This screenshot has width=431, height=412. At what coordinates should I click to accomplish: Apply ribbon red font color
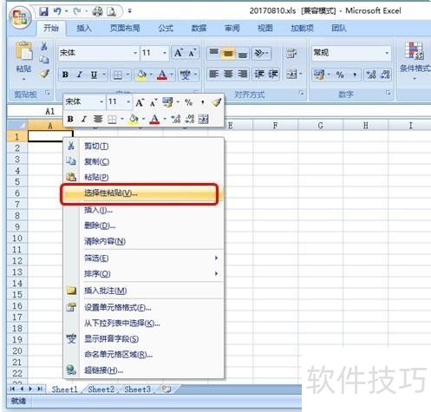click(x=162, y=75)
